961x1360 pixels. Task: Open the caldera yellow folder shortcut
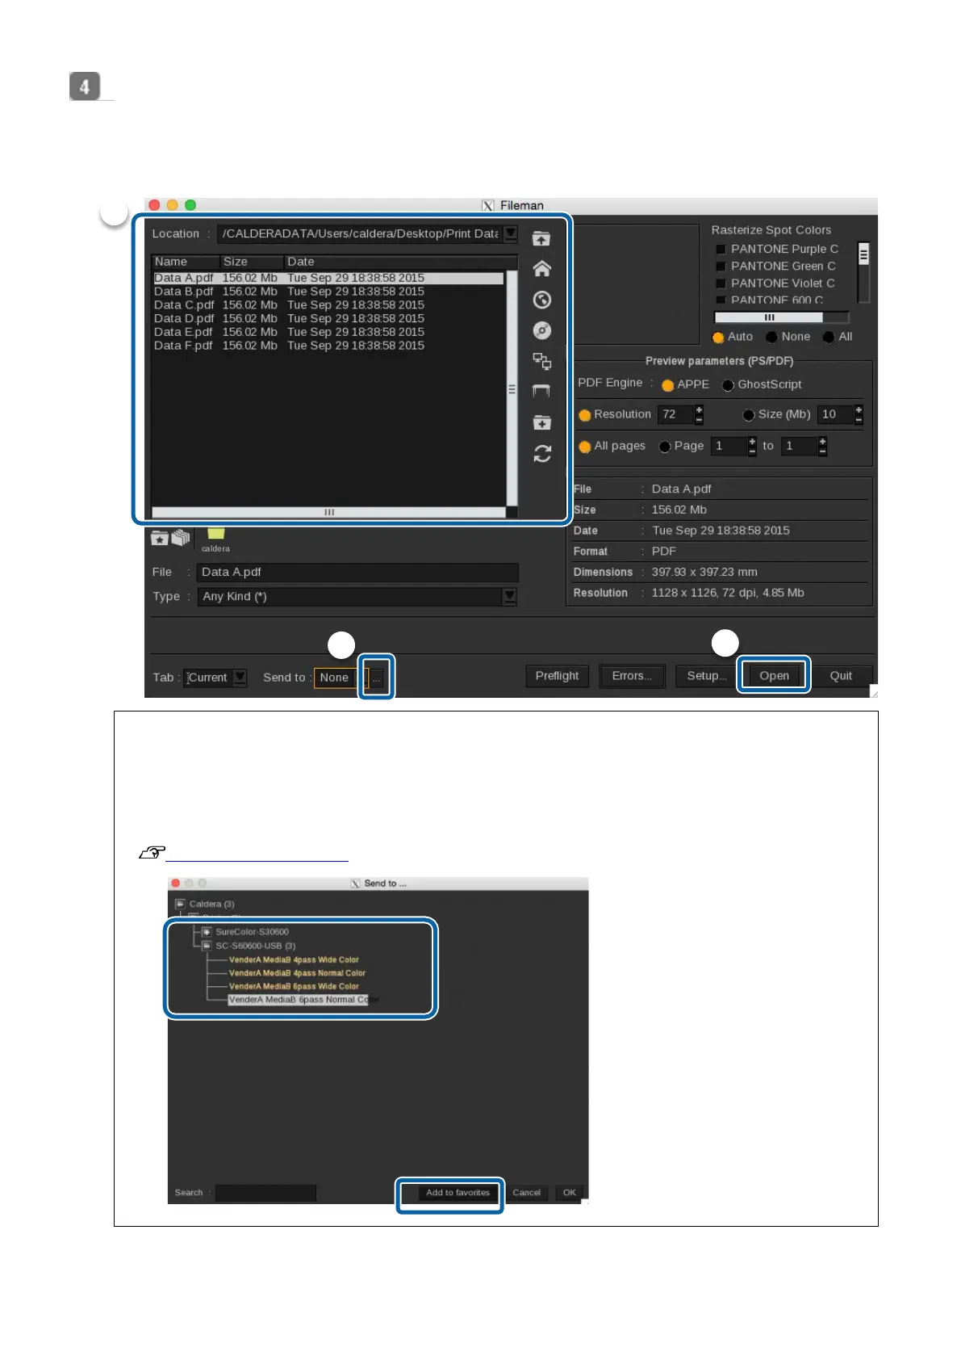215,535
